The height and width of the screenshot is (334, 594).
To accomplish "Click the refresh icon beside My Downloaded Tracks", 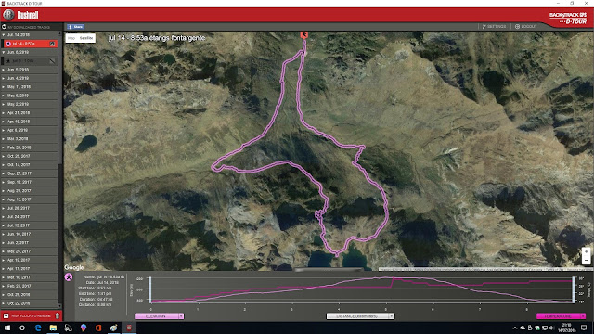I will pyautogui.click(x=4, y=27).
